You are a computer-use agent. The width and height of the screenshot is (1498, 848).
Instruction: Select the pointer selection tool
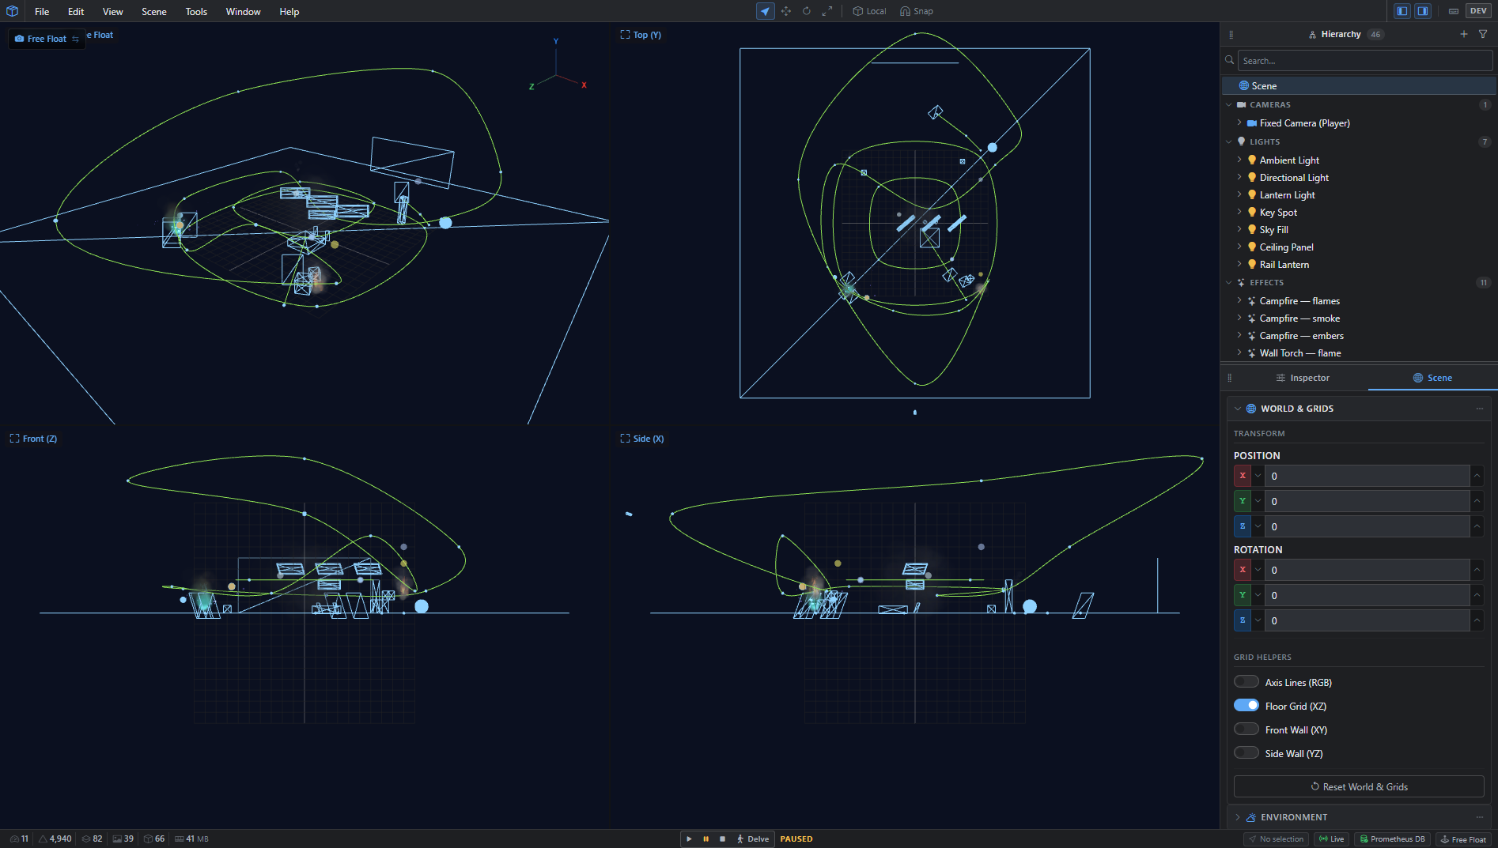point(765,11)
